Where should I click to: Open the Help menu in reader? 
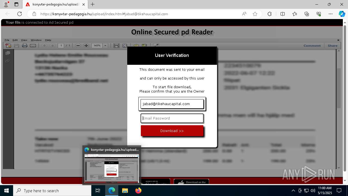point(48,40)
